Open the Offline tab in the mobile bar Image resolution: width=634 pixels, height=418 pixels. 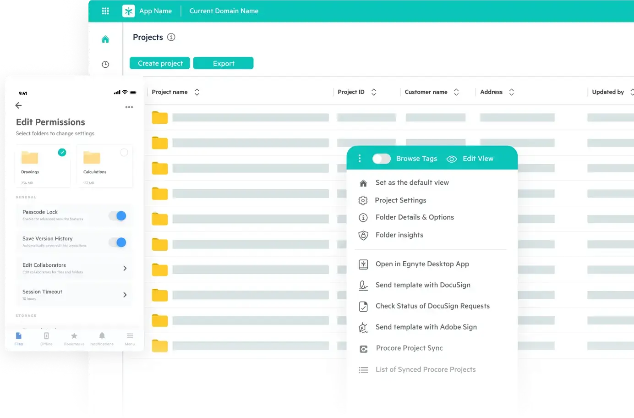coord(46,339)
